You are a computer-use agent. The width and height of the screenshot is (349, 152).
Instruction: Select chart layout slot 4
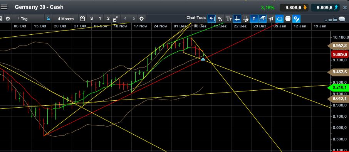125,19
